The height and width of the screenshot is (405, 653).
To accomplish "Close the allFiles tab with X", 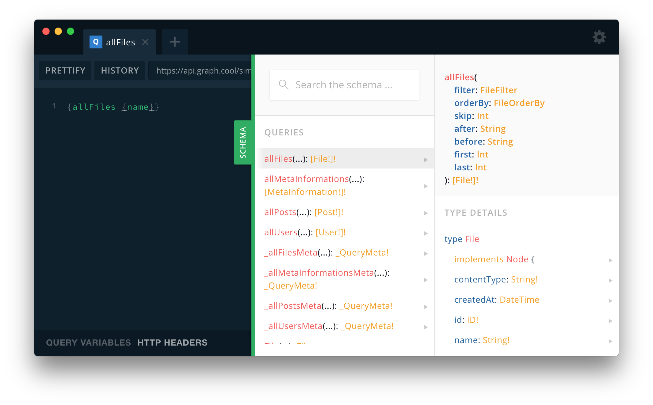I will (x=145, y=42).
